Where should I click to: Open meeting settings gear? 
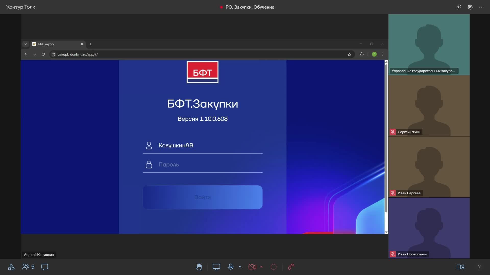pos(470,7)
